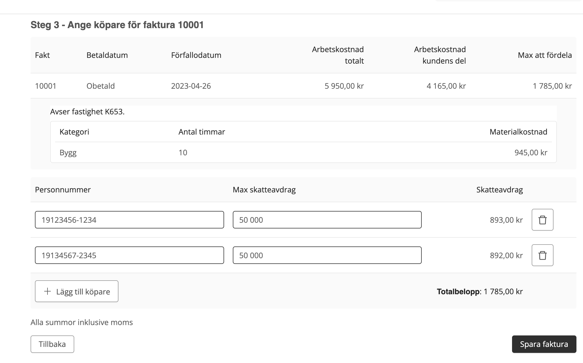Click the 945,00 kr material cost
This screenshot has height=363, width=583.
tap(531, 153)
